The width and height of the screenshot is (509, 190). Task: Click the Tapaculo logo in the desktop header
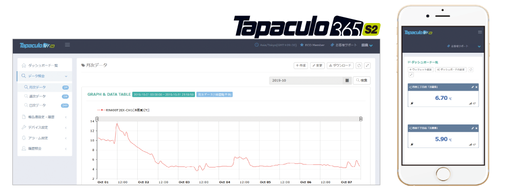(x=37, y=45)
